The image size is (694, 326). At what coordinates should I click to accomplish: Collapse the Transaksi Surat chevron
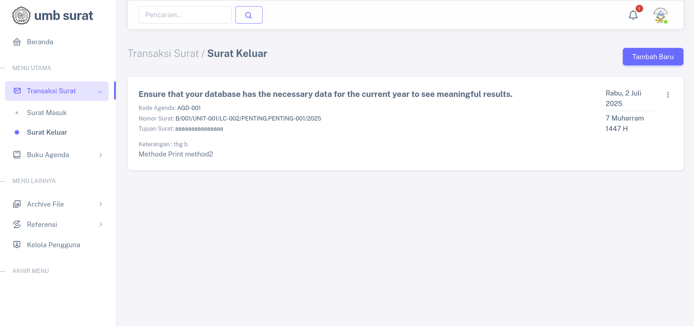(x=100, y=91)
